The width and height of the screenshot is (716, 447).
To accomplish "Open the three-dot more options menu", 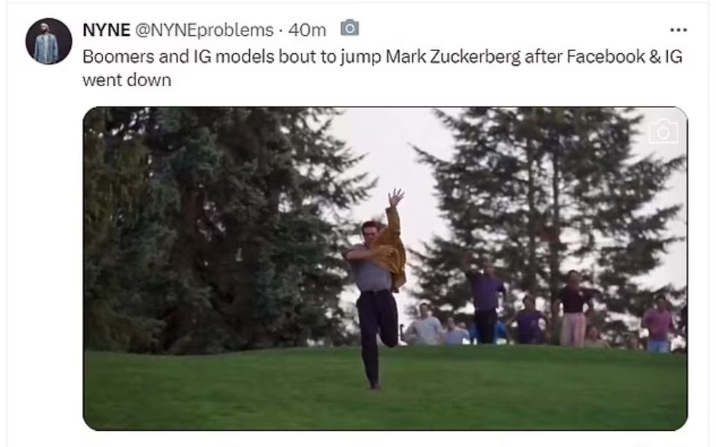I will pos(678,30).
